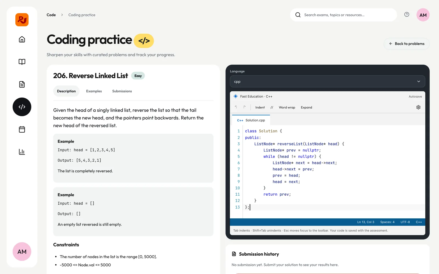Click the redo arrow in editor toolbar
Image resolution: width=439 pixels, height=274 pixels.
pos(244,107)
